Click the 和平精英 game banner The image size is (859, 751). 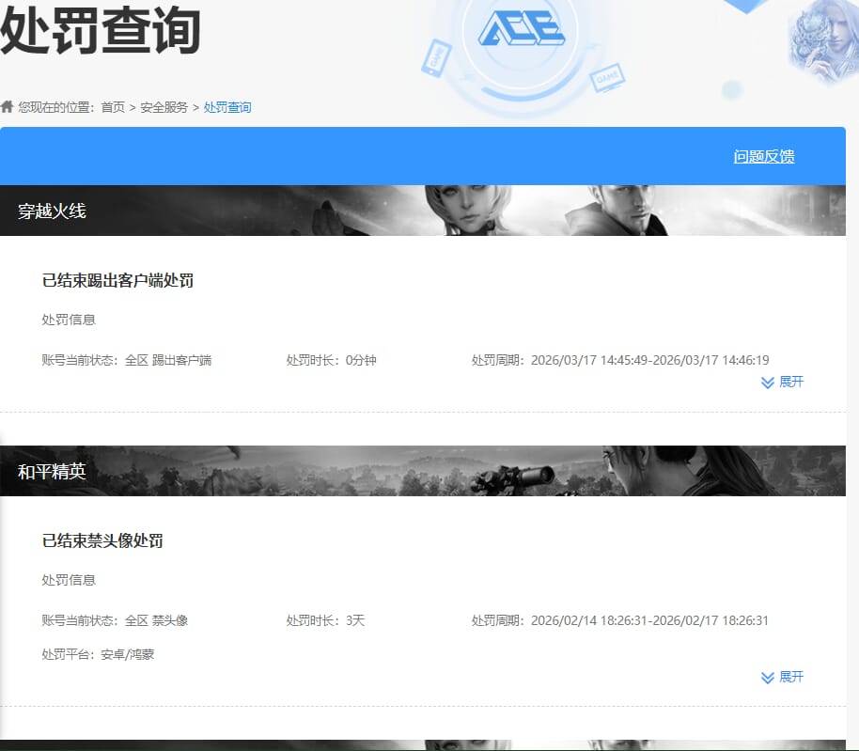423,471
